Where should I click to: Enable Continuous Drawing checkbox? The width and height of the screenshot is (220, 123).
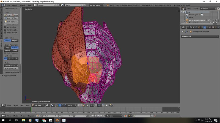5,30
